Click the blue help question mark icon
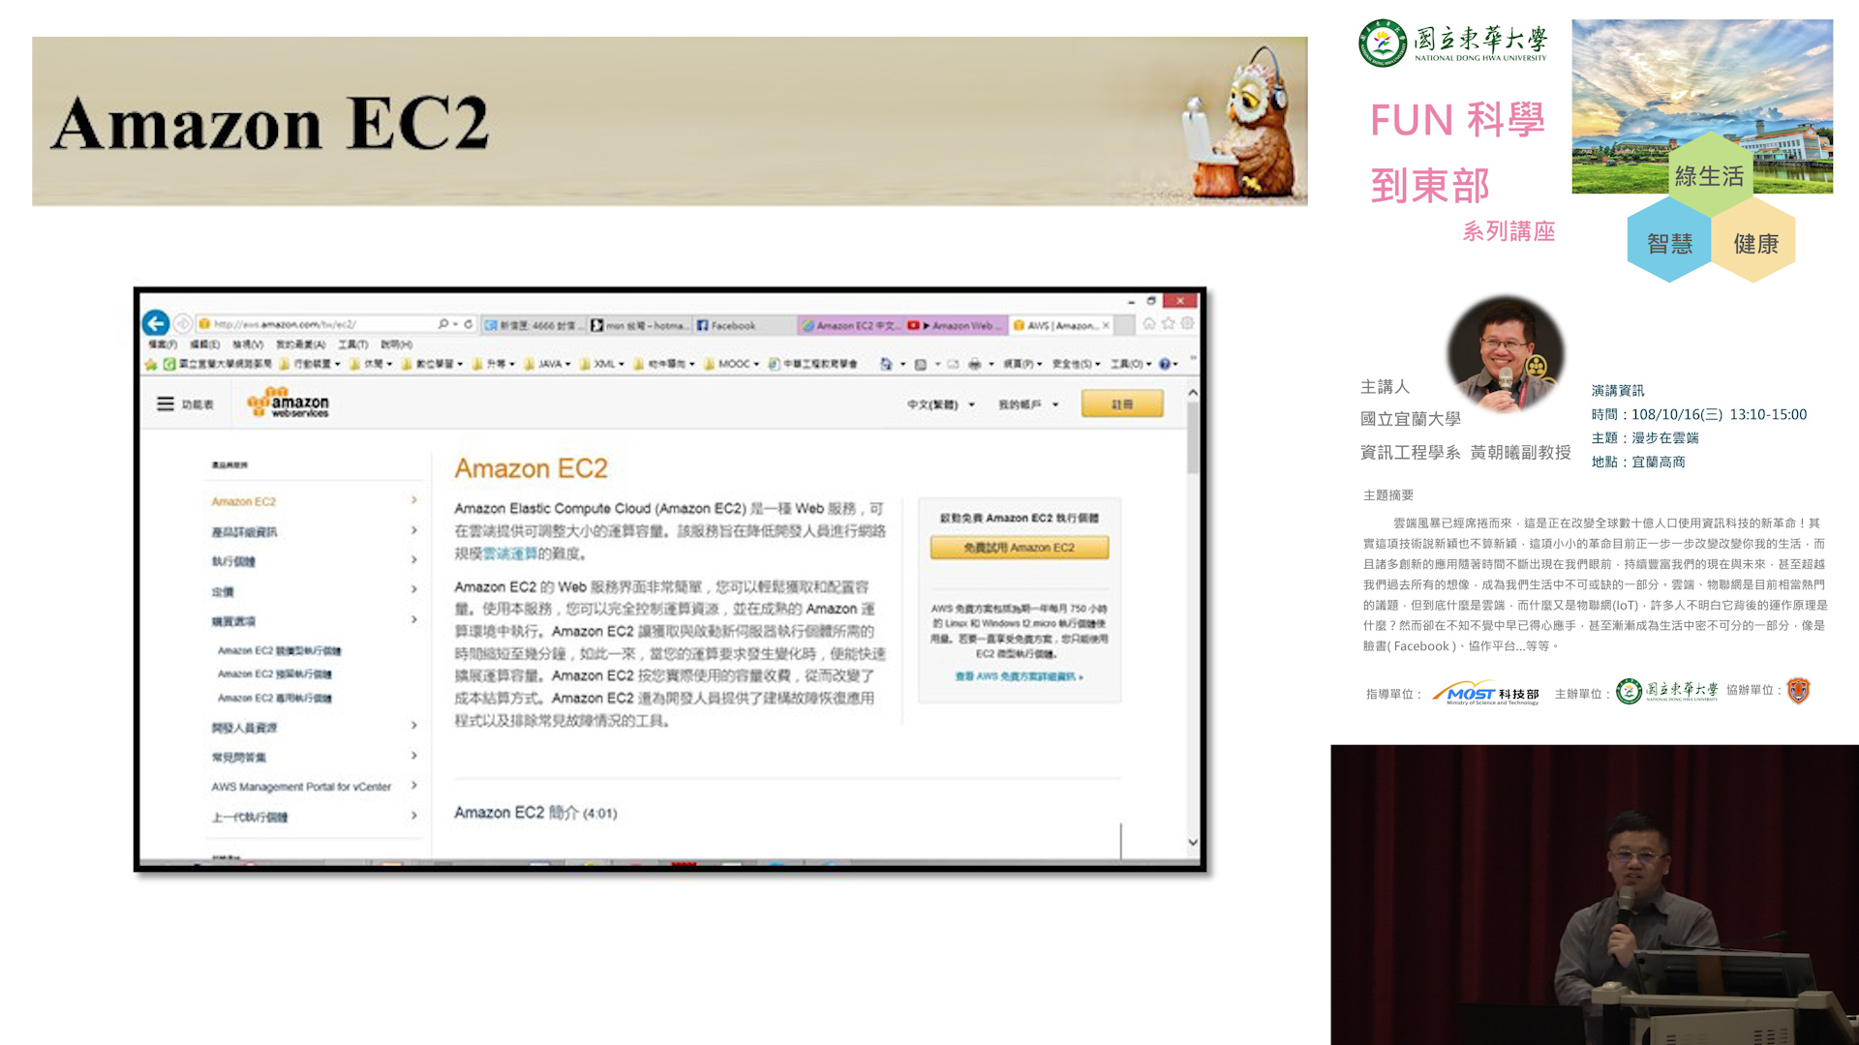The image size is (1859, 1045). [x=1164, y=364]
